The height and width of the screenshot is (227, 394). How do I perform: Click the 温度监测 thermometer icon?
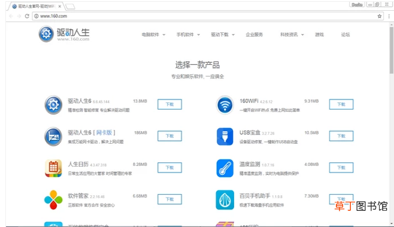click(x=225, y=168)
